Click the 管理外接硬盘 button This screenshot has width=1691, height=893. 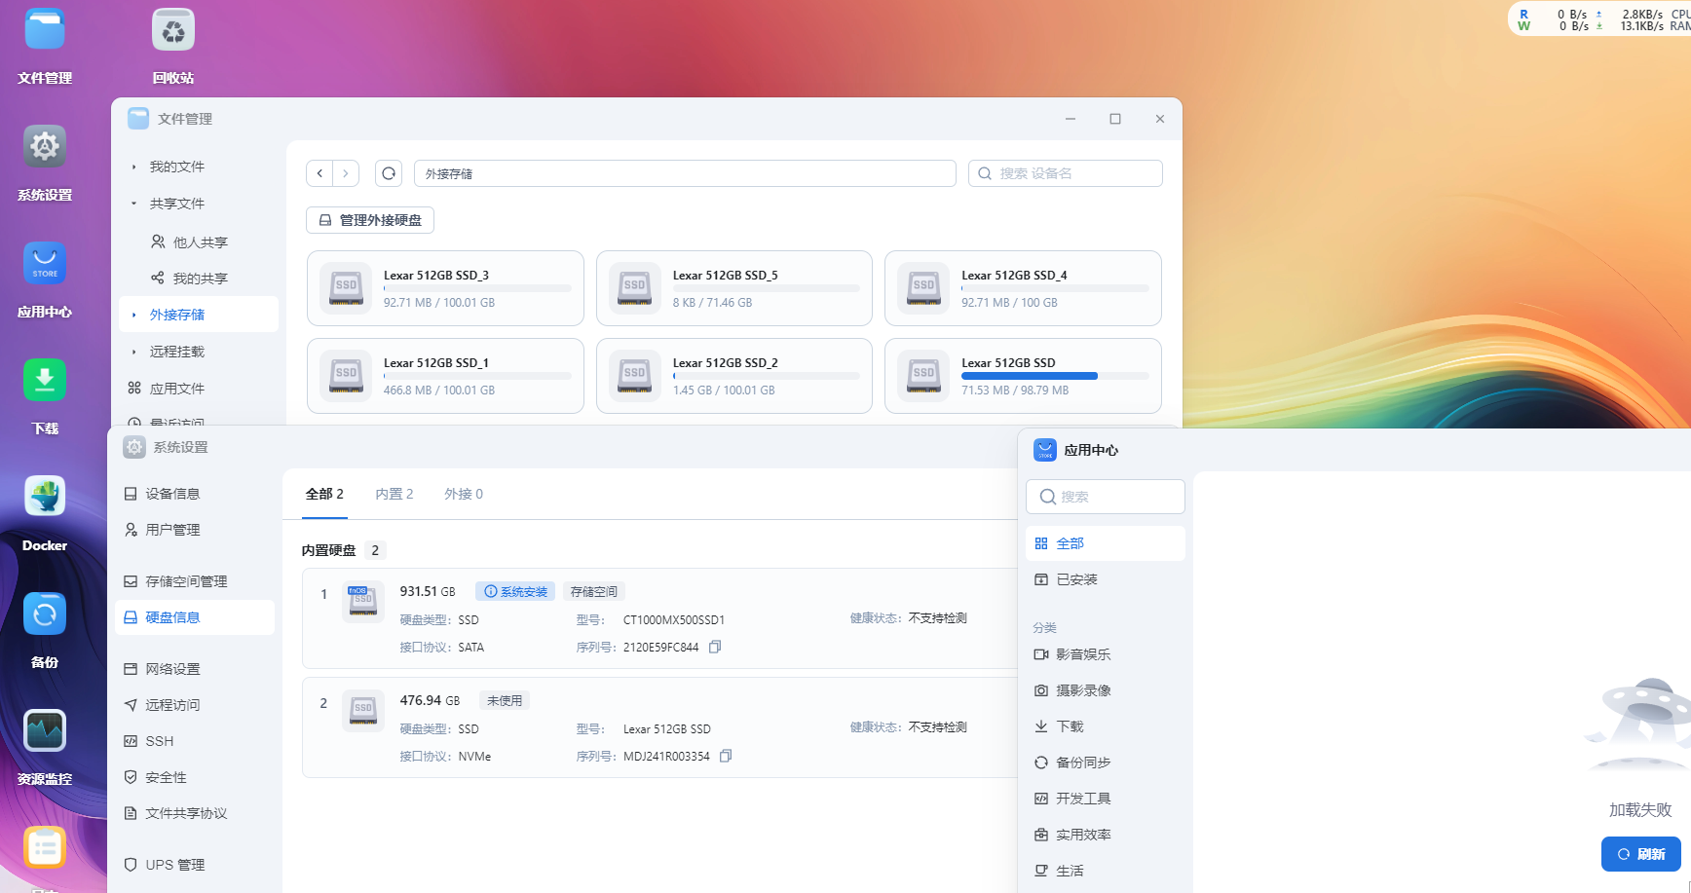tap(369, 220)
